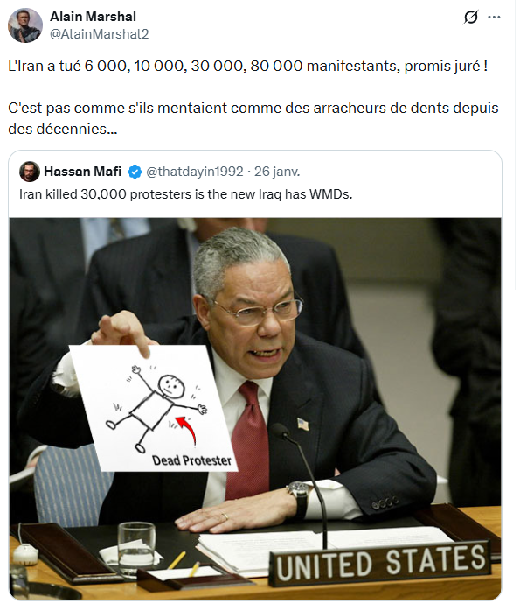Open Hassan Mafi's small avatar

[x=30, y=172]
